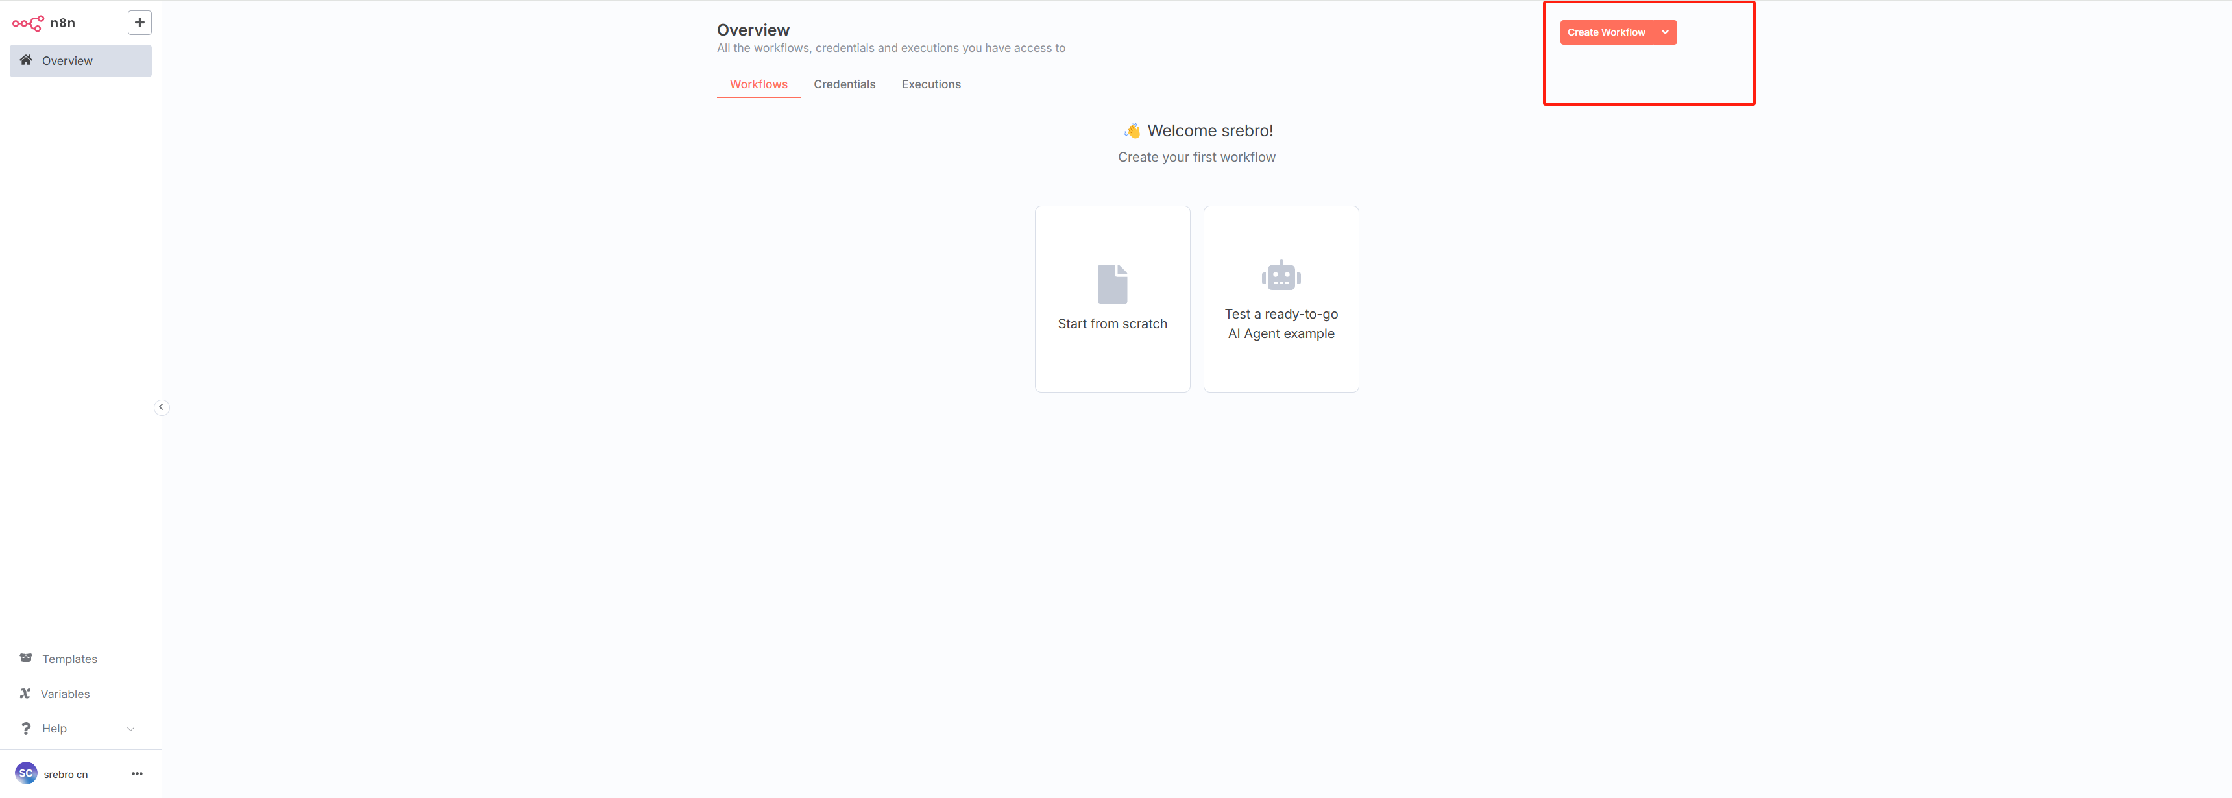Click the document icon for Start from scratch
This screenshot has width=2232, height=798.
(1111, 284)
